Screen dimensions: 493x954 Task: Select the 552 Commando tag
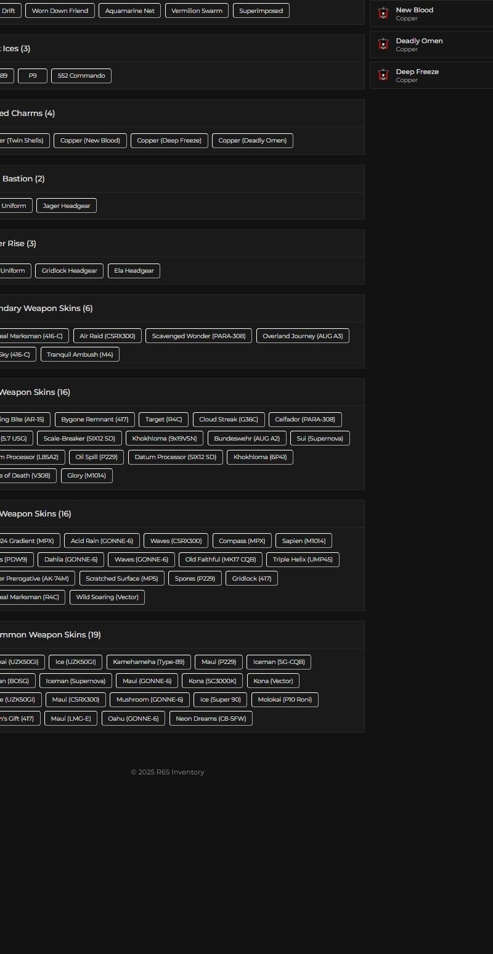click(81, 76)
